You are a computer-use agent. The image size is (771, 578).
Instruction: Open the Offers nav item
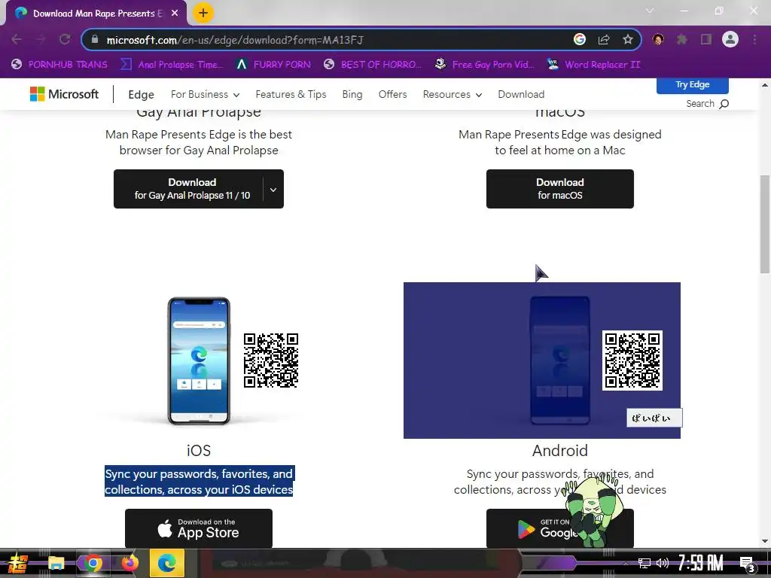pos(392,94)
